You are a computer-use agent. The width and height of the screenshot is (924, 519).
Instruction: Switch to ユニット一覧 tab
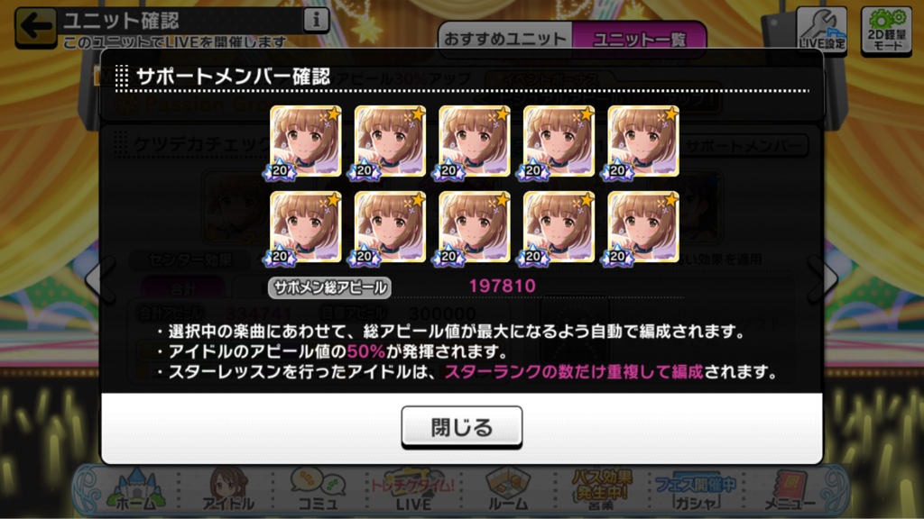640,40
